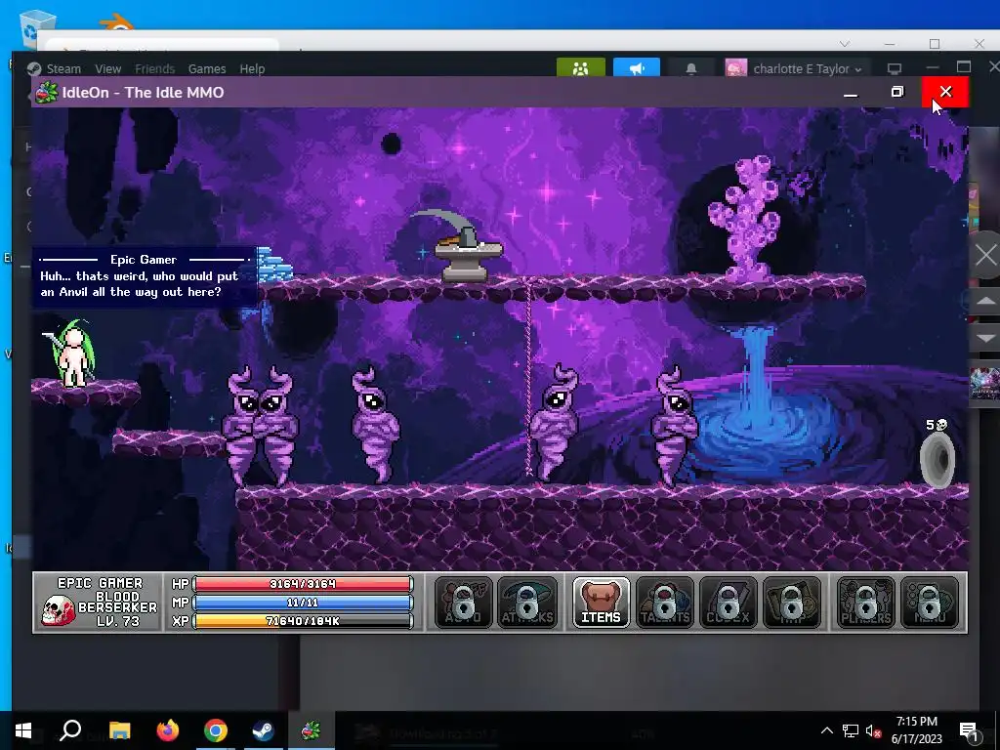Open the Games menu in Steam
Viewport: 1000px width, 750px height.
pos(207,69)
